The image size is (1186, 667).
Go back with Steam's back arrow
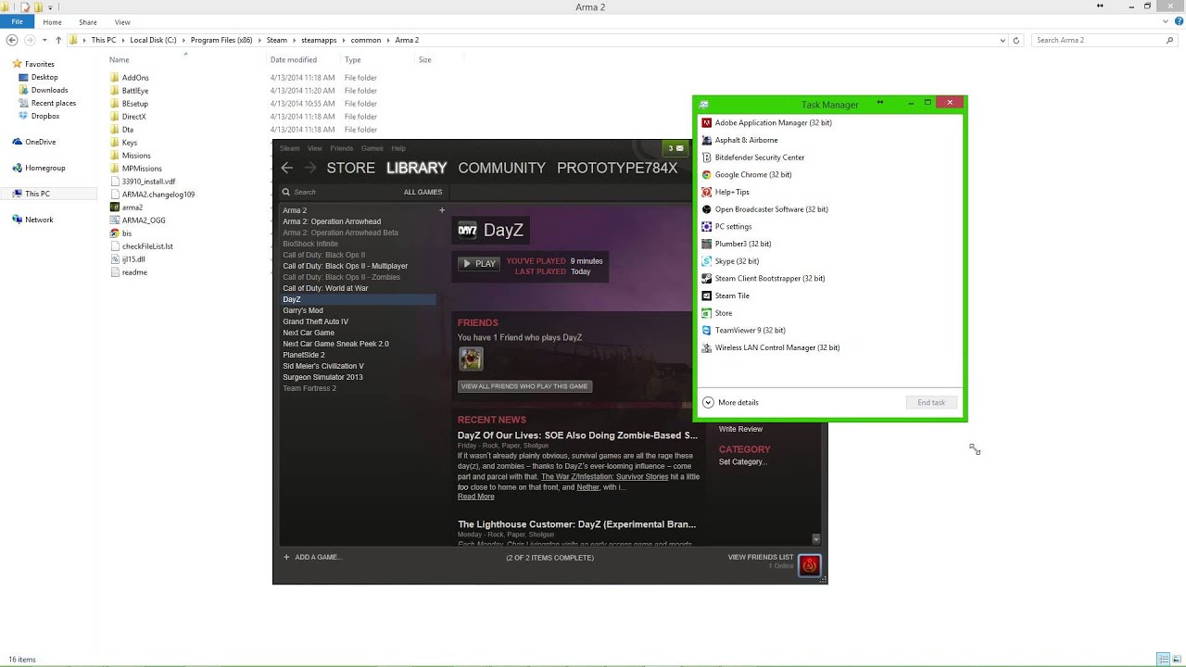(287, 168)
